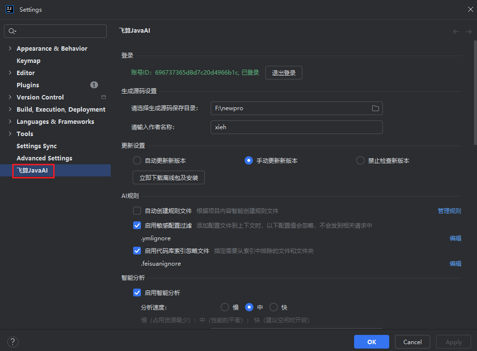Expand Languages & Frameworks node
This screenshot has width=477, height=351.
click(x=10, y=121)
